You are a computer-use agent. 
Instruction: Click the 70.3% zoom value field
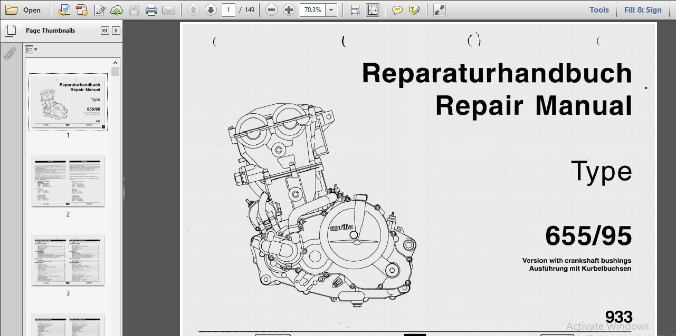tap(312, 10)
